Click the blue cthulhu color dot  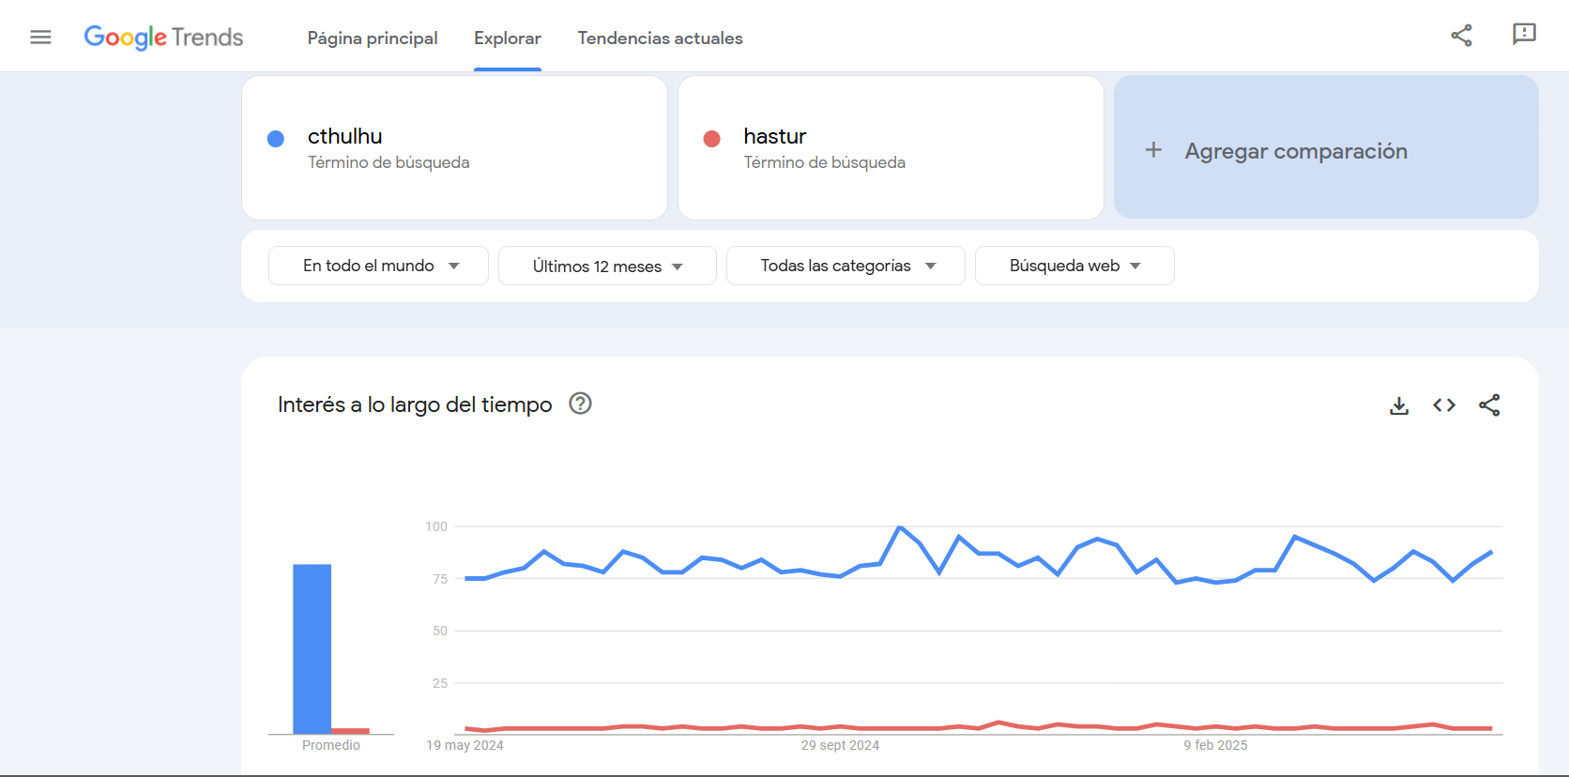[x=276, y=139]
